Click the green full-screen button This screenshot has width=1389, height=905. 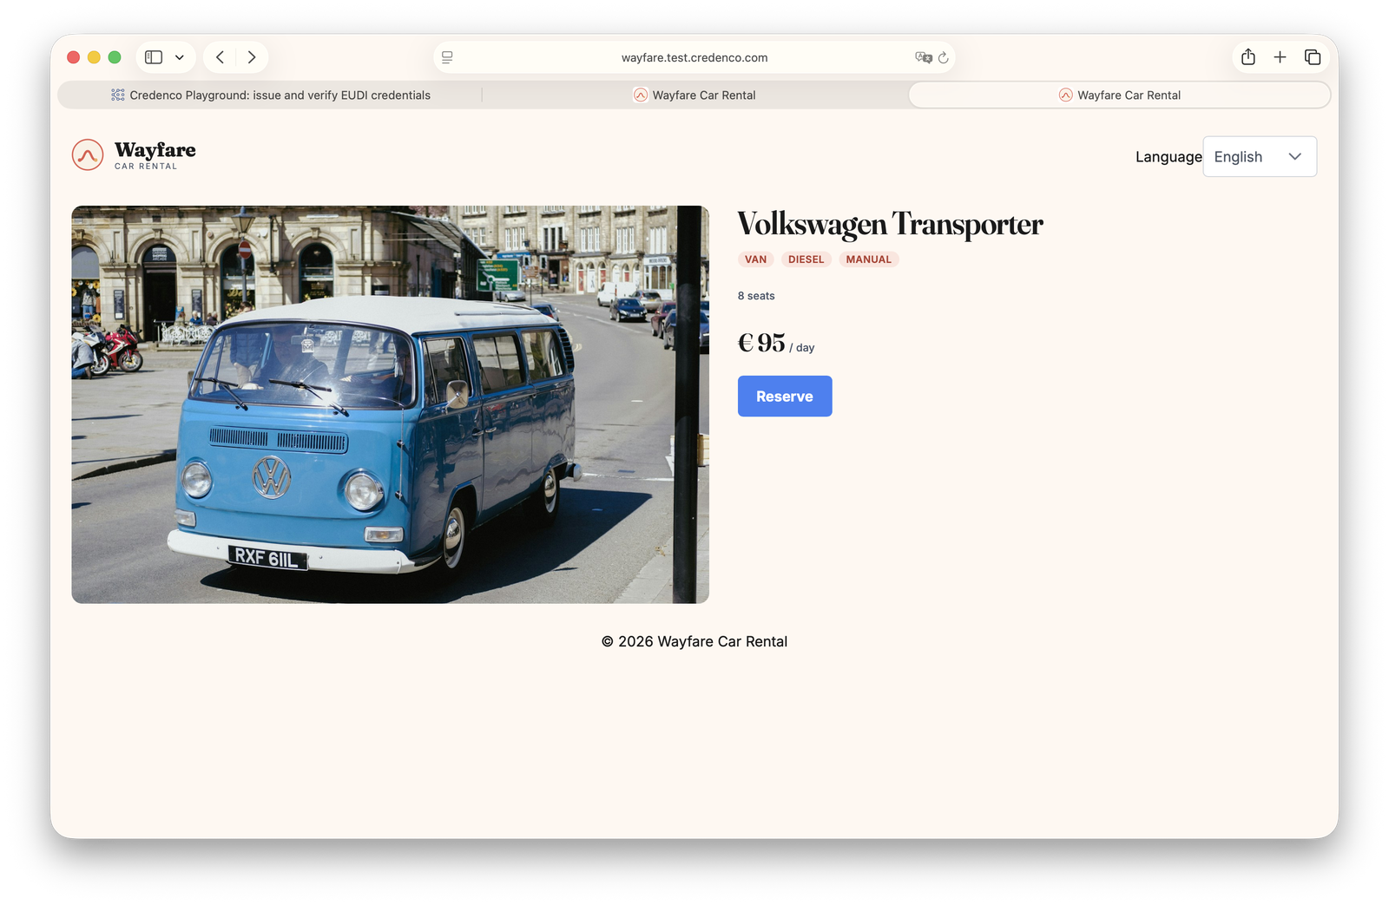115,57
